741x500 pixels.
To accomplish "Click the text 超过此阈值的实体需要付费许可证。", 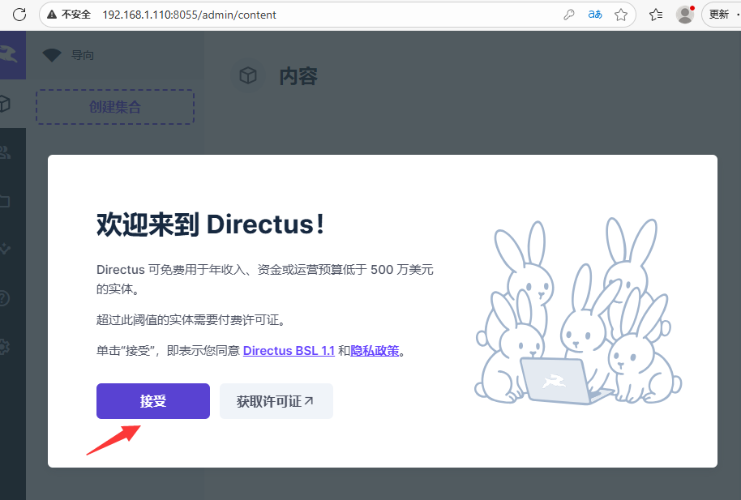I will pyautogui.click(x=192, y=320).
